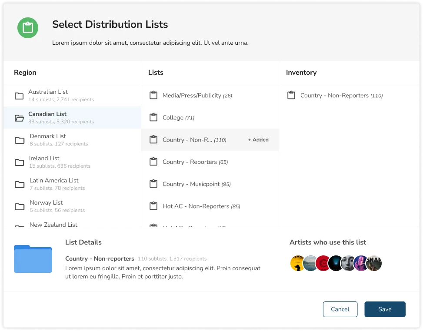Click the clipboard icon beside Media/Press/Publicity
This screenshot has width=423, height=331.
pos(153,95)
